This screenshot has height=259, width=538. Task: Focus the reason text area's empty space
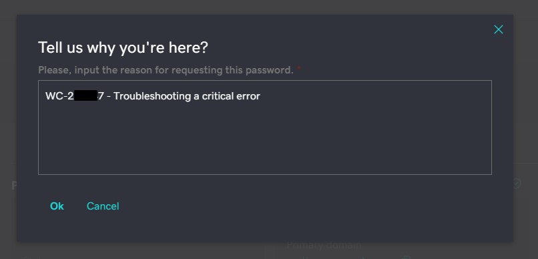pyautogui.click(x=264, y=138)
